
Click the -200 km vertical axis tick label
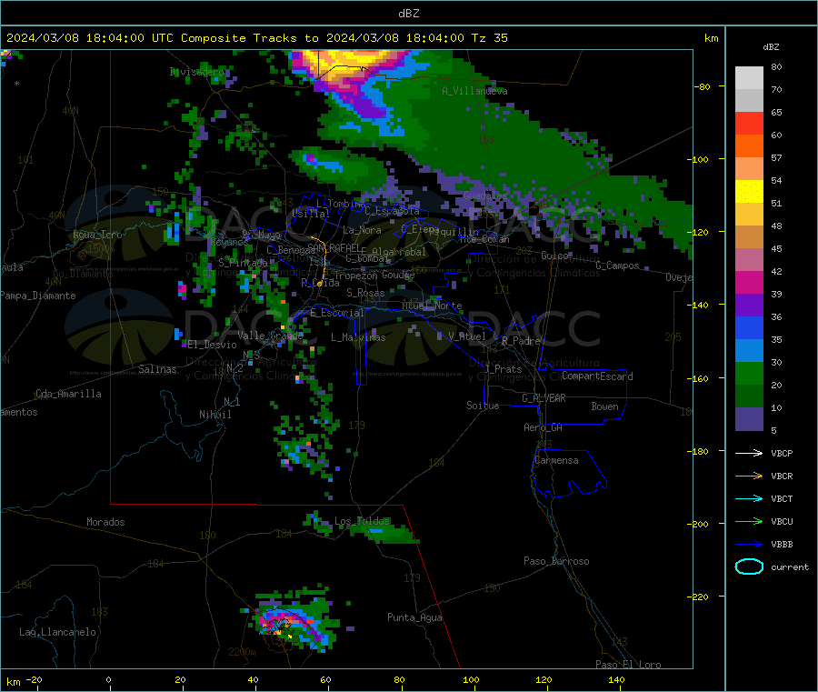pyautogui.click(x=699, y=524)
